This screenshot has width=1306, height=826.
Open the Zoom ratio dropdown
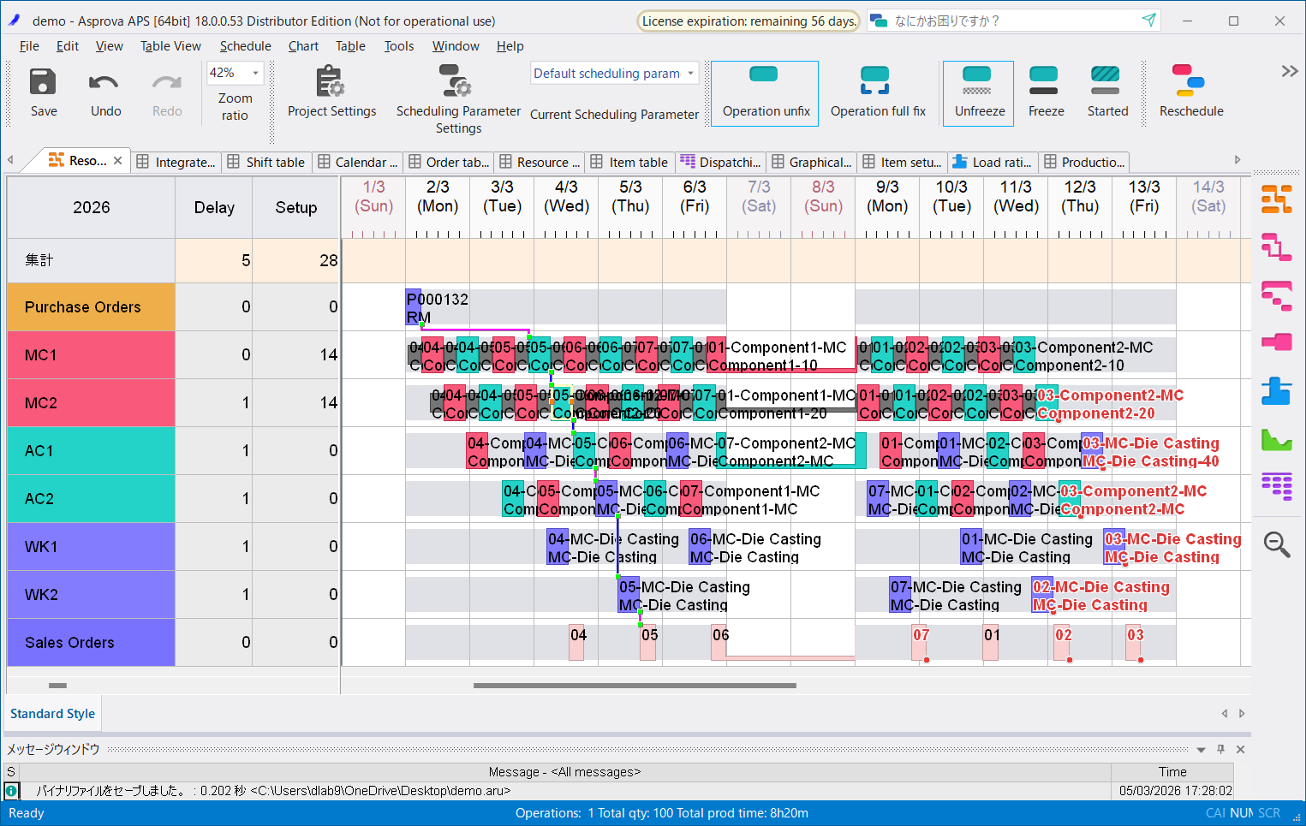pos(255,74)
